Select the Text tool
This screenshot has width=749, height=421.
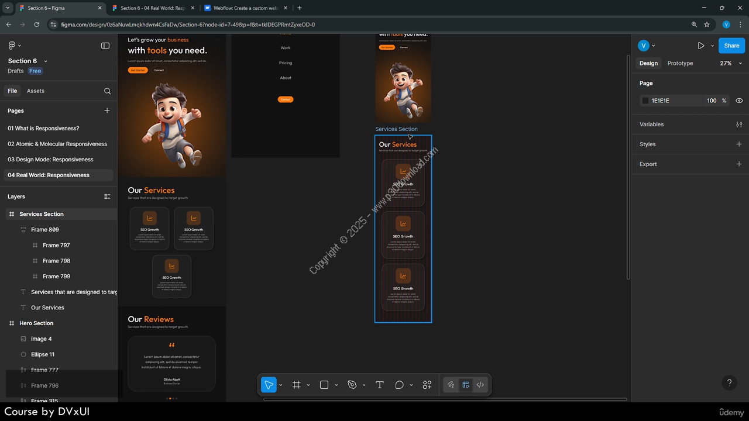379,385
